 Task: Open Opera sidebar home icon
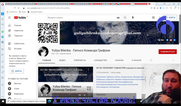click(3, 19)
